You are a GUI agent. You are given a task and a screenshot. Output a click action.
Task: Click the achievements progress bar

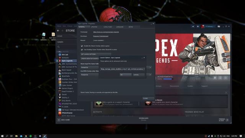pyautogui.click(x=168, y=79)
